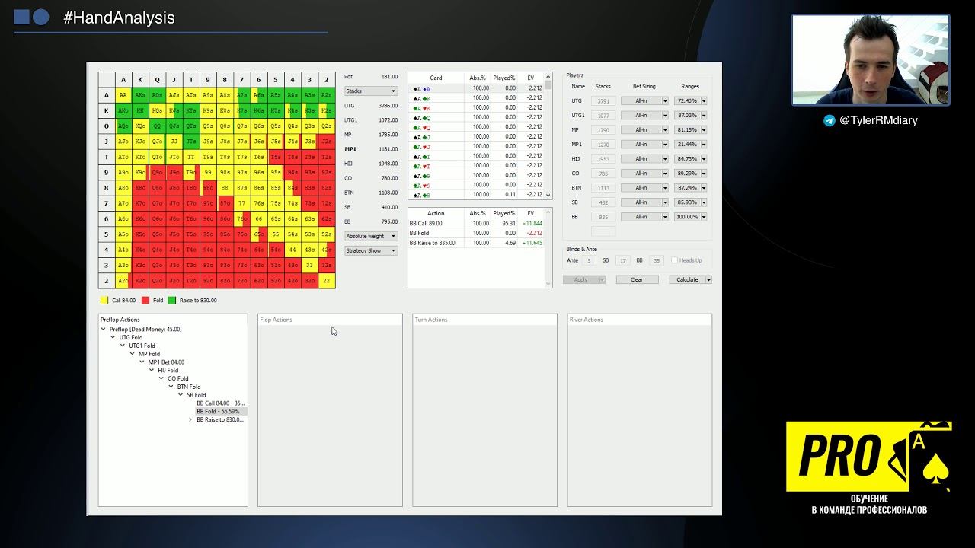Open the Stacks dropdown

coord(371,91)
